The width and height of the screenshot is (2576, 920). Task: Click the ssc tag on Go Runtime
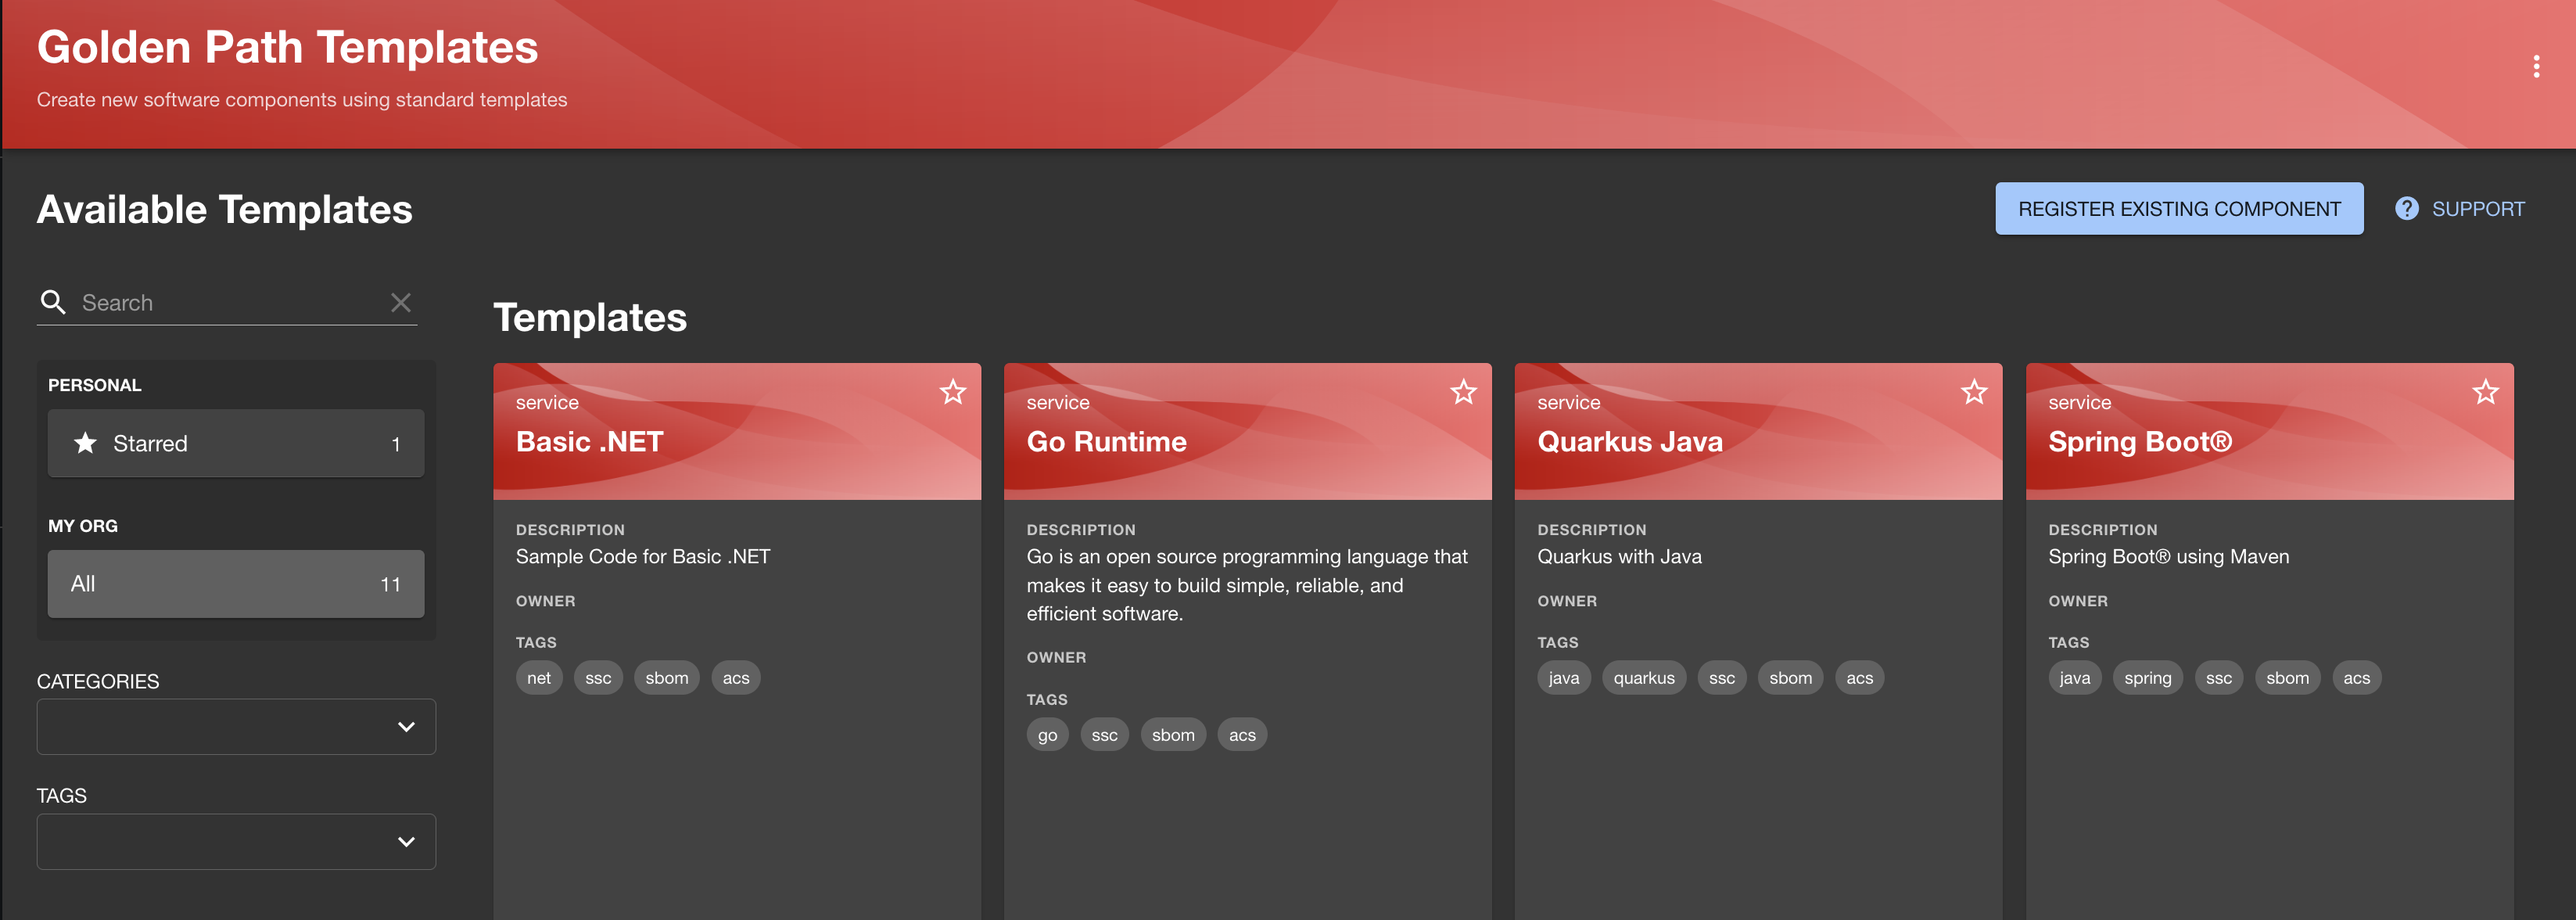pyautogui.click(x=1104, y=735)
